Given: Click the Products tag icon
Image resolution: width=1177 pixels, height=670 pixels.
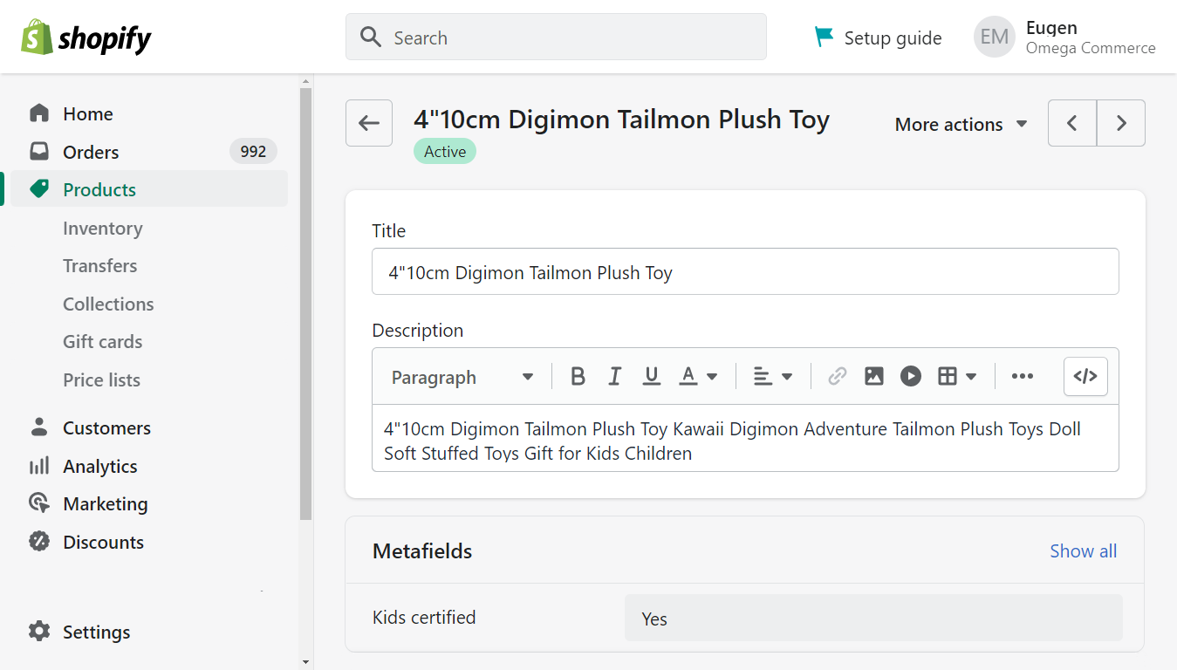Looking at the screenshot, I should click(39, 189).
